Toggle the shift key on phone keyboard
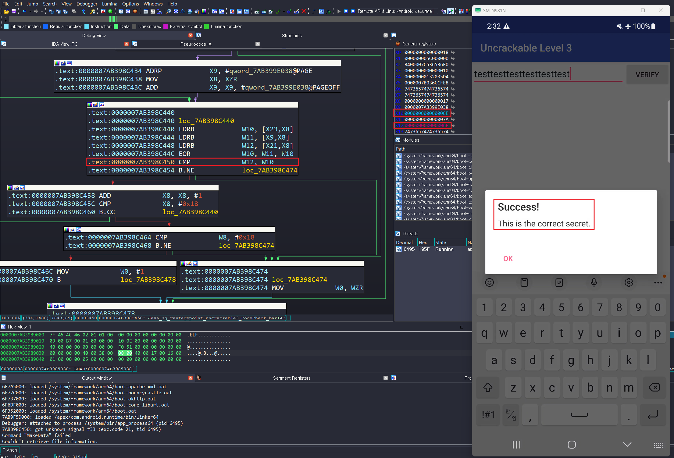 pos(488,388)
